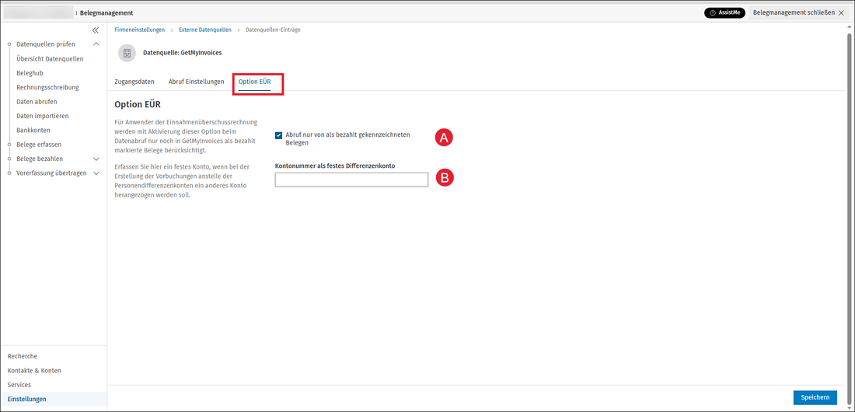Open Rechnungsschreibung in the sidebar
This screenshot has height=412, width=855.
(x=48, y=87)
